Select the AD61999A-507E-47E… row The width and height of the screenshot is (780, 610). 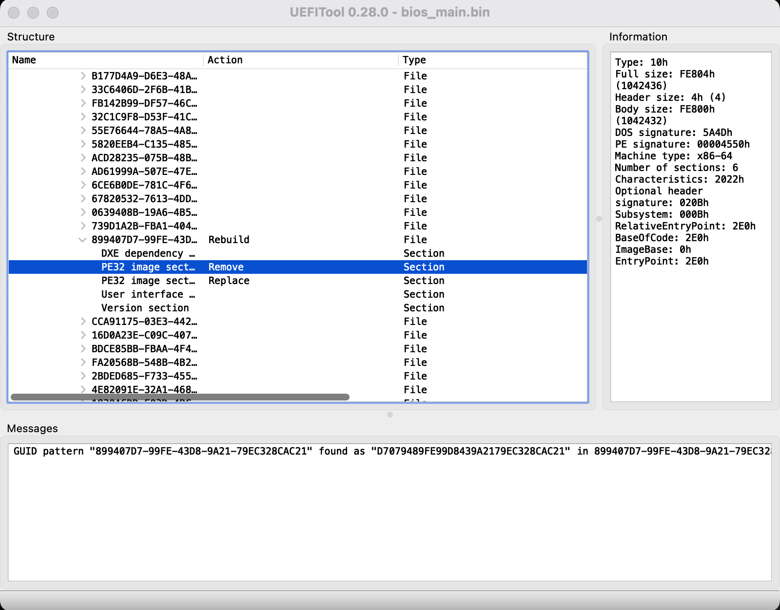tap(298, 172)
